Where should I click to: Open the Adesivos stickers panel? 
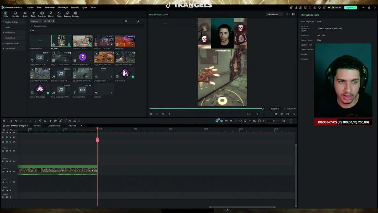pos(67,14)
